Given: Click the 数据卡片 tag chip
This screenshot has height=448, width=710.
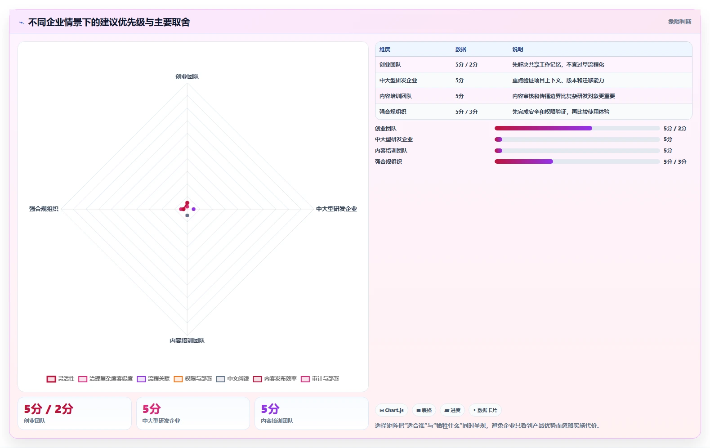Looking at the screenshot, I should pyautogui.click(x=485, y=410).
